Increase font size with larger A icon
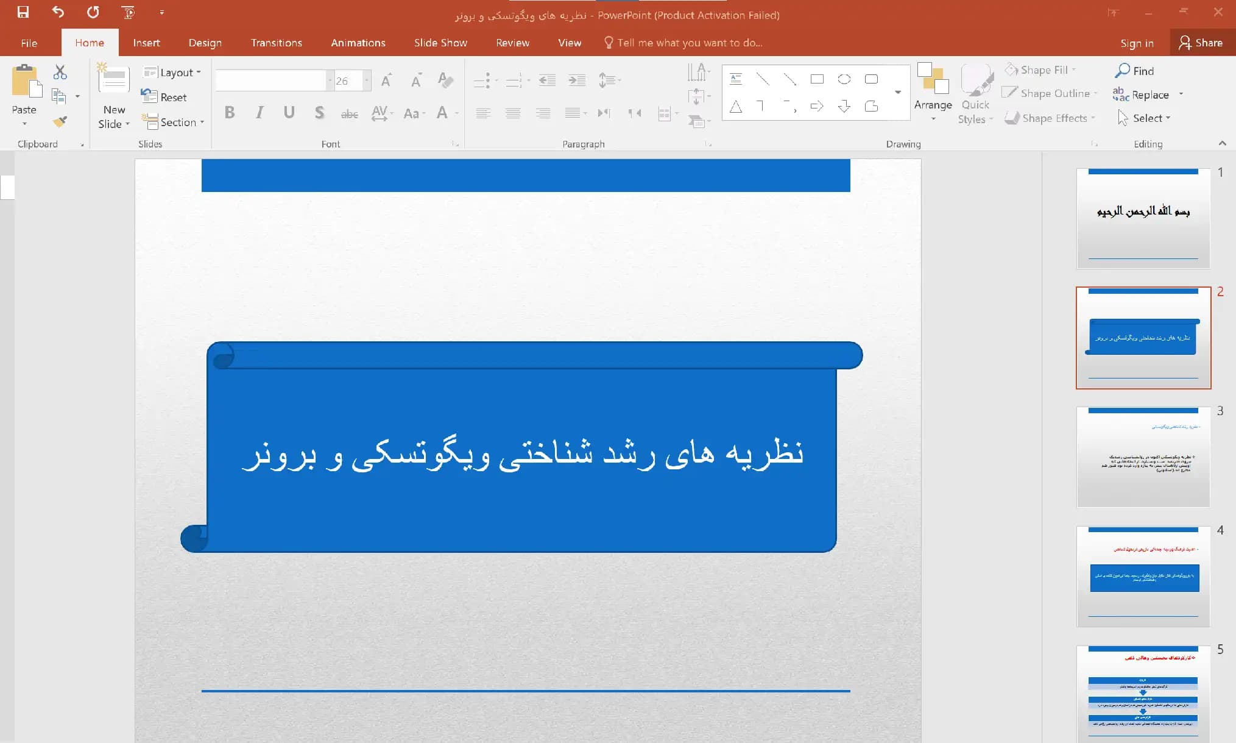 click(x=386, y=80)
